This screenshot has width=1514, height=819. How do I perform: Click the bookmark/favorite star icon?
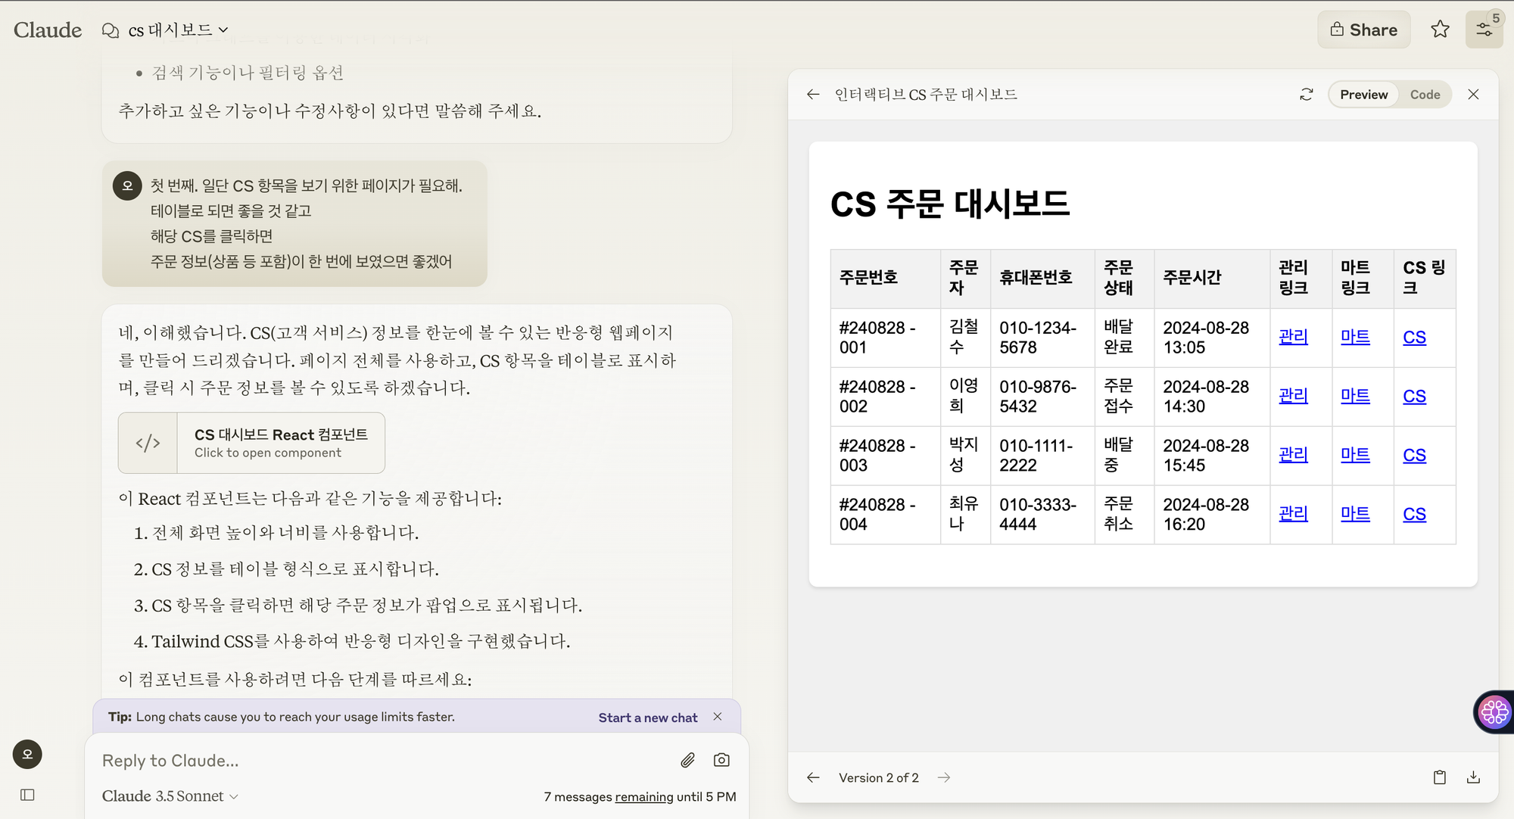pyautogui.click(x=1438, y=27)
